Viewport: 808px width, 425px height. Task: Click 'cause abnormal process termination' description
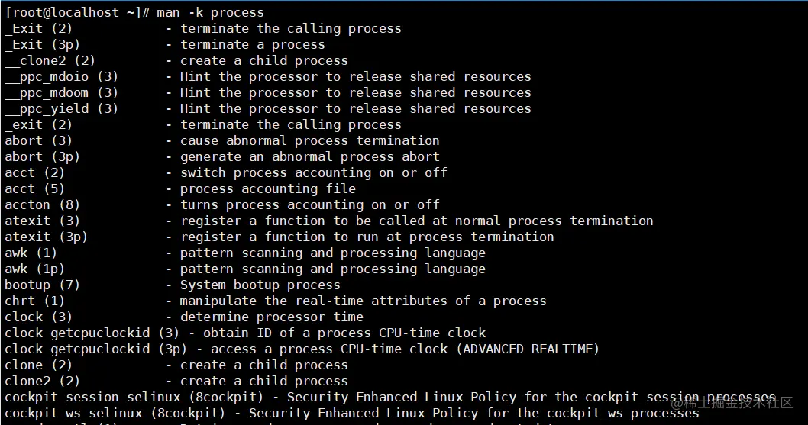coord(309,140)
